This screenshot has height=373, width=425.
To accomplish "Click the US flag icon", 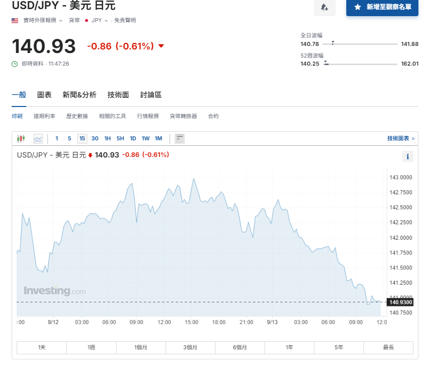I will (x=15, y=20).
